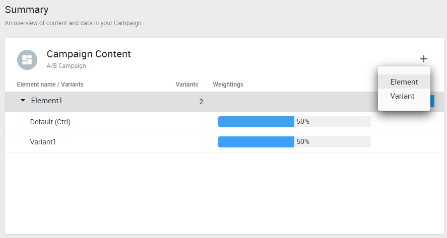Click the plus add-content icon
447x238 pixels.
tap(423, 59)
